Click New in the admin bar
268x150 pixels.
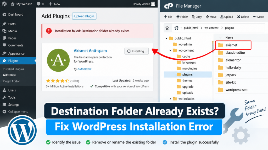(54, 4)
